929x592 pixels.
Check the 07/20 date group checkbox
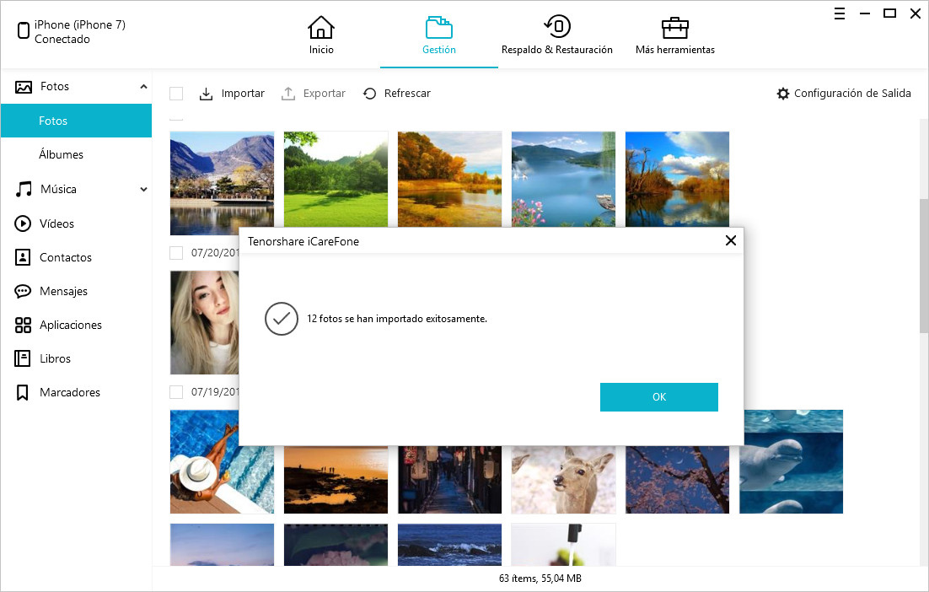point(176,253)
